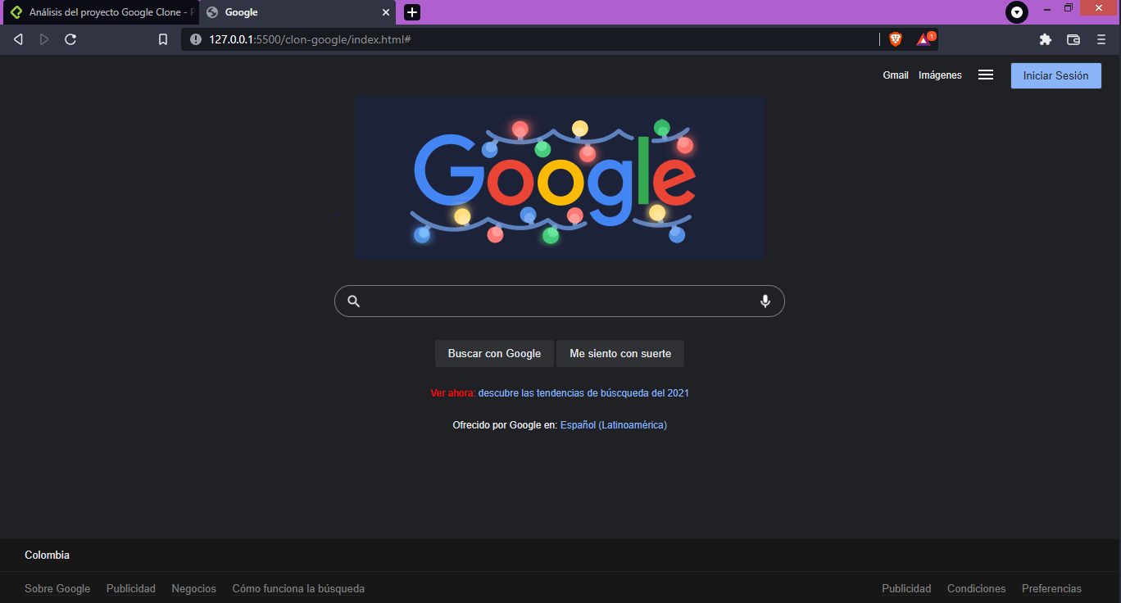Viewport: 1121px width, 603px height.
Task: Click the browser extensions puzzle icon
Action: pyautogui.click(x=1046, y=39)
